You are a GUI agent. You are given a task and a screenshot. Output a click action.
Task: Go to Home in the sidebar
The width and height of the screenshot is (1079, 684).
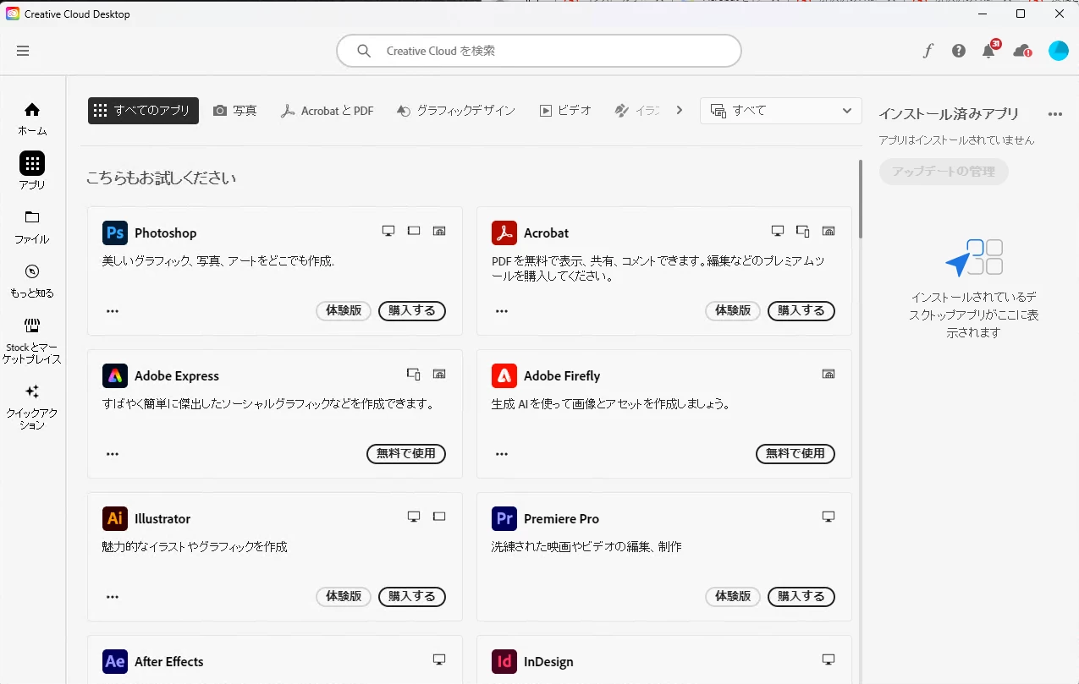[32, 118]
